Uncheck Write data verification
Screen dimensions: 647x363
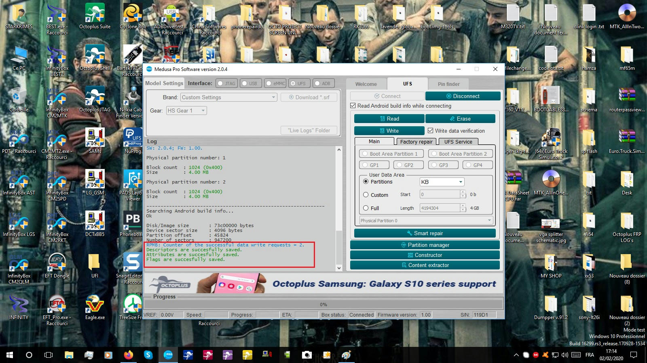pyautogui.click(x=431, y=130)
